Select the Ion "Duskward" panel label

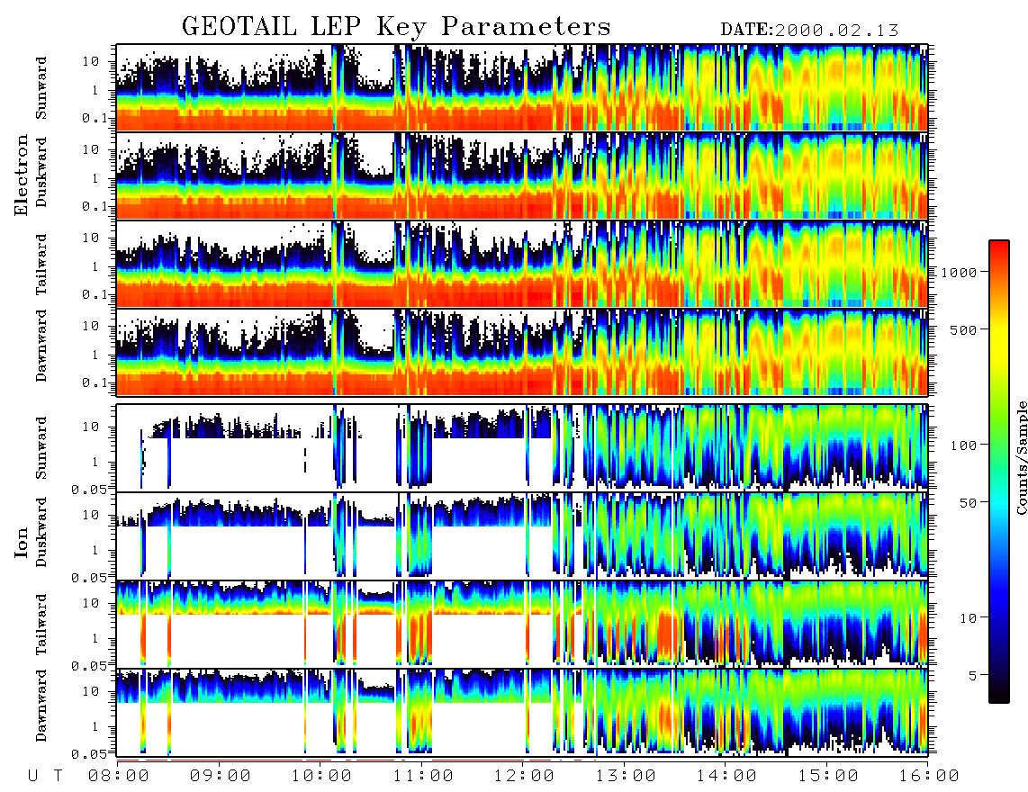click(x=41, y=533)
